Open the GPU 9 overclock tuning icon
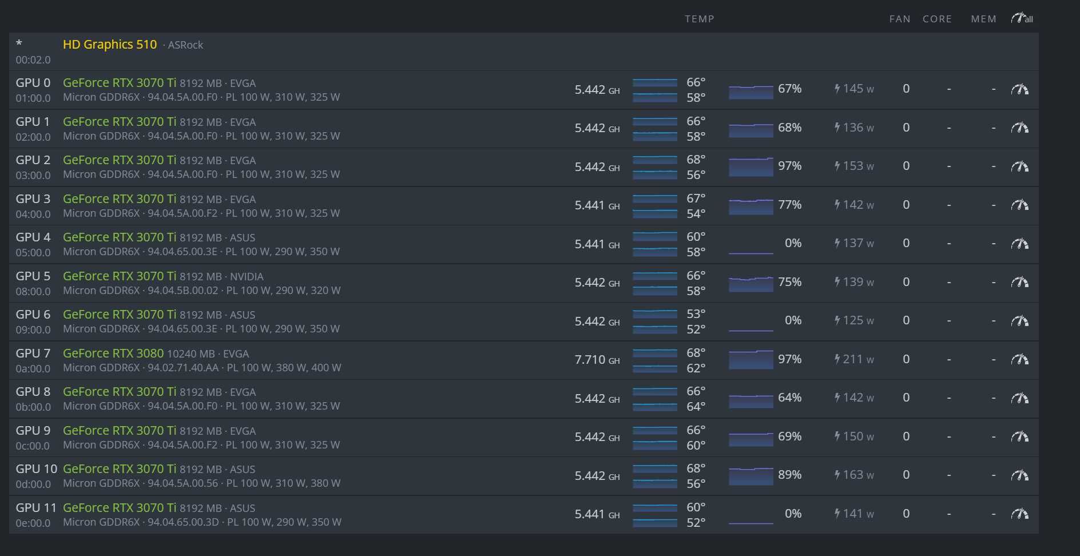Screen dimensions: 1080x556 [1019, 436]
